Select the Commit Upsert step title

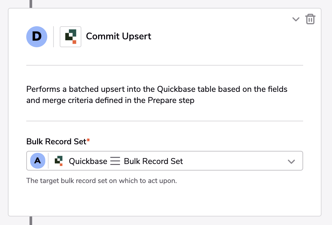(x=118, y=36)
